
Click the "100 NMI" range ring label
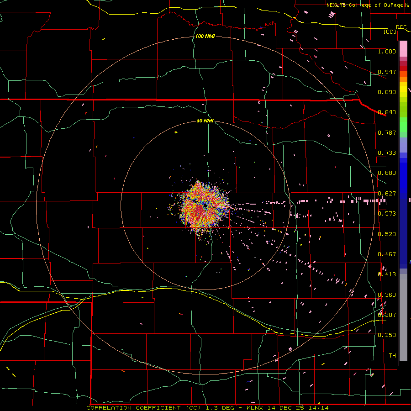205,36
